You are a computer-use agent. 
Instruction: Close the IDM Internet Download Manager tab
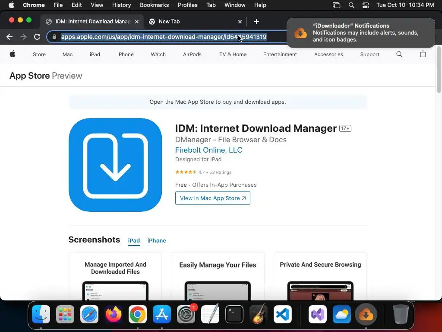pyautogui.click(x=137, y=22)
